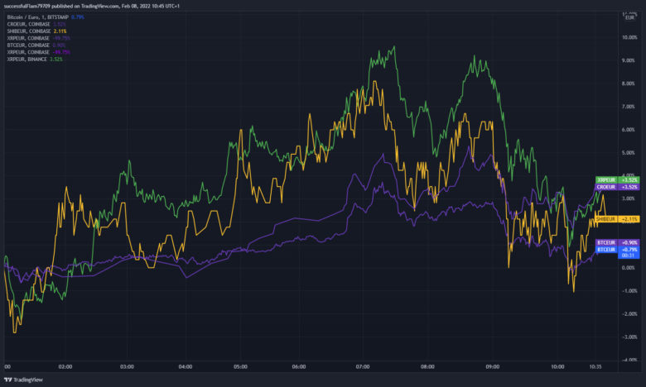Open the EUR currency selector on price axis
The width and height of the screenshot is (646, 387).
point(628,17)
